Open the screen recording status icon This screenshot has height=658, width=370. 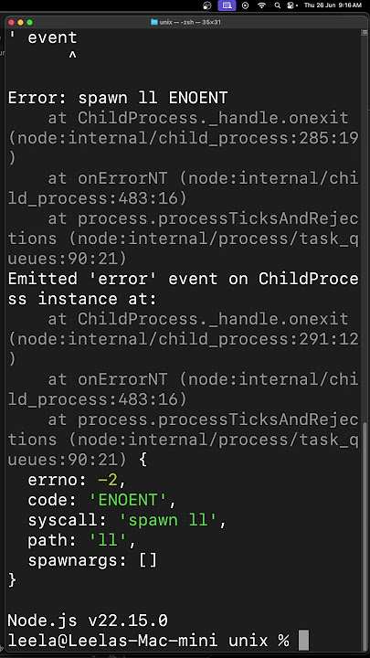246,5
